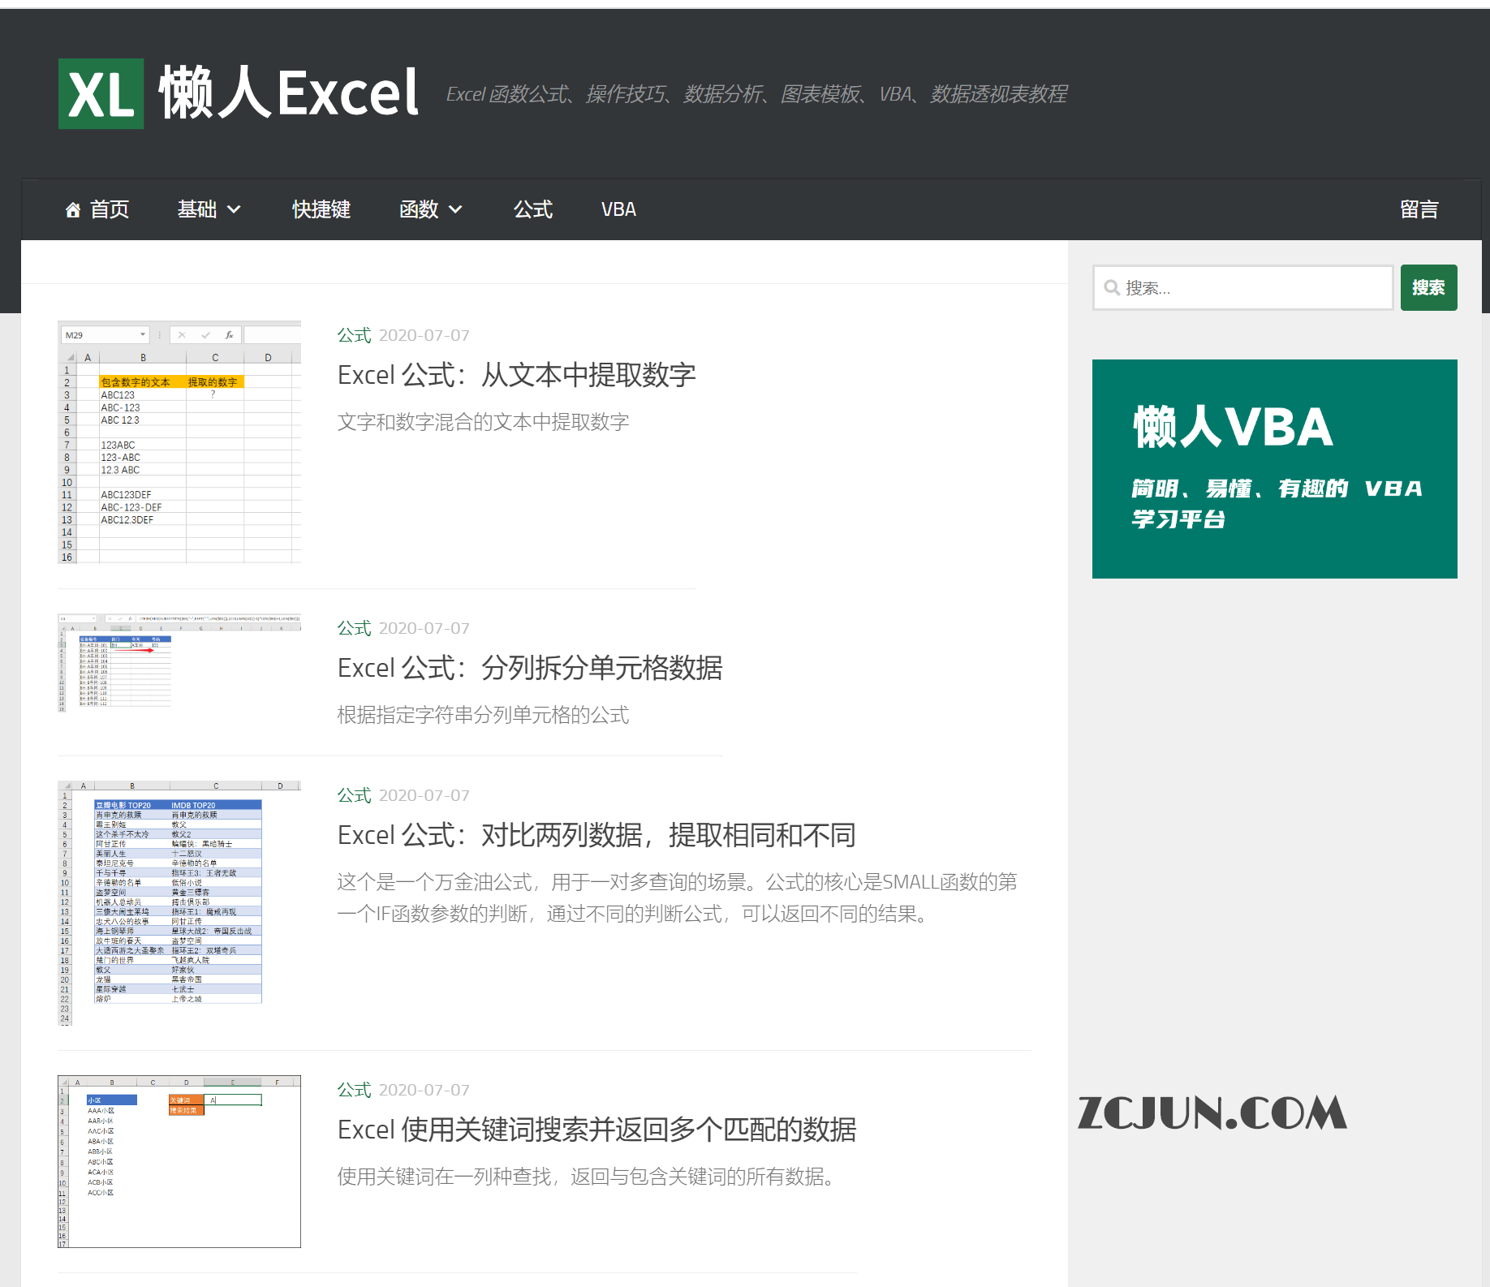Click the green 搜索 button
Viewport: 1490px width, 1287px height.
1428,287
